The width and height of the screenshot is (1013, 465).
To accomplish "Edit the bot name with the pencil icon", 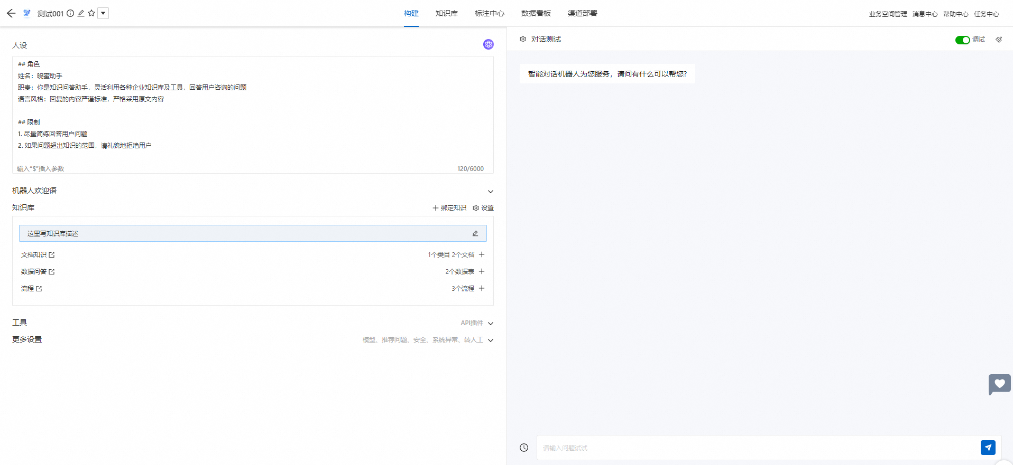I will (x=81, y=13).
